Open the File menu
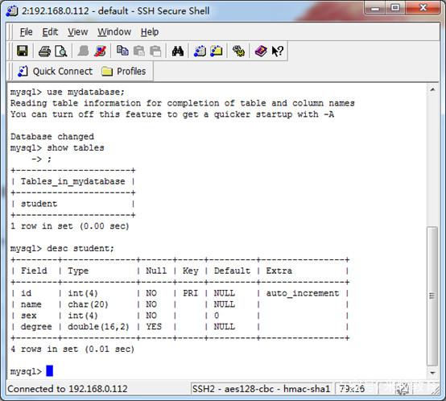Image resolution: width=446 pixels, height=401 pixels. click(x=27, y=32)
